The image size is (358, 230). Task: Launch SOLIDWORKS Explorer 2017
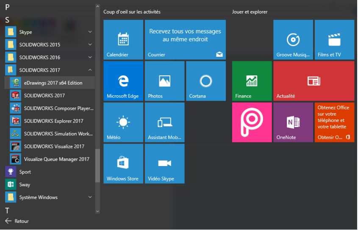50,121
